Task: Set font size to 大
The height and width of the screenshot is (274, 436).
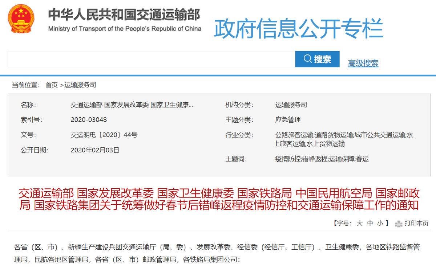Action: pyautogui.click(x=360, y=223)
